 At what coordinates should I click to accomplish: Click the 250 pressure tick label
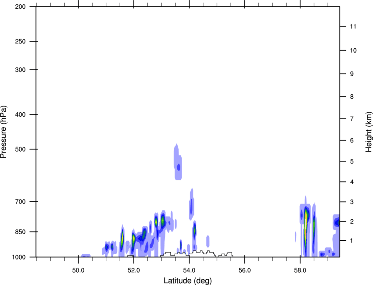[20, 41]
